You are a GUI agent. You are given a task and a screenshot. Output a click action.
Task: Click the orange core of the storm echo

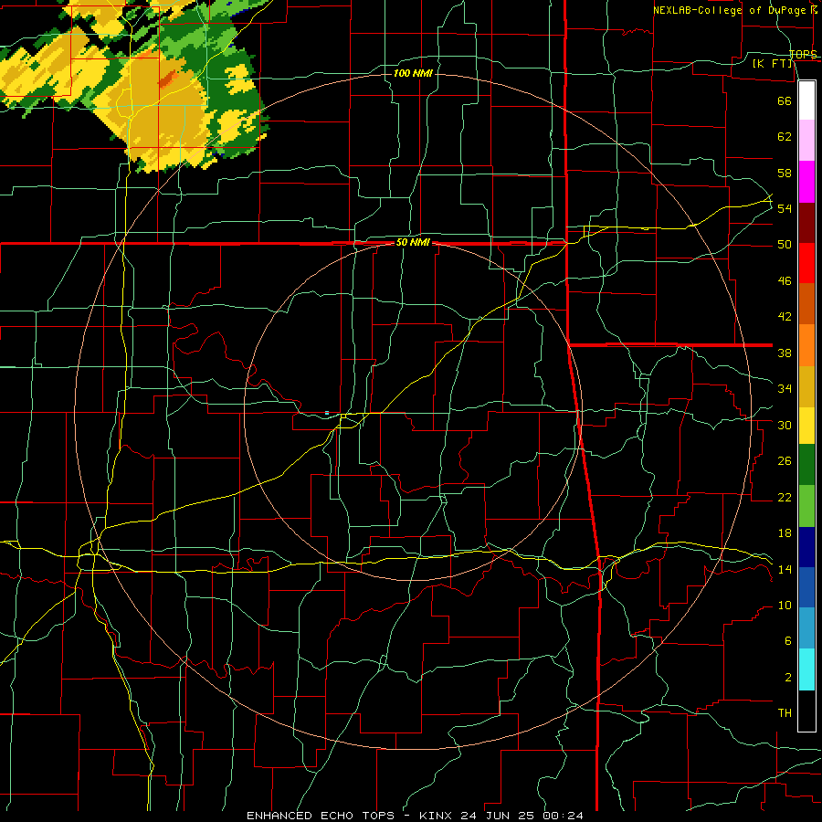[168, 79]
